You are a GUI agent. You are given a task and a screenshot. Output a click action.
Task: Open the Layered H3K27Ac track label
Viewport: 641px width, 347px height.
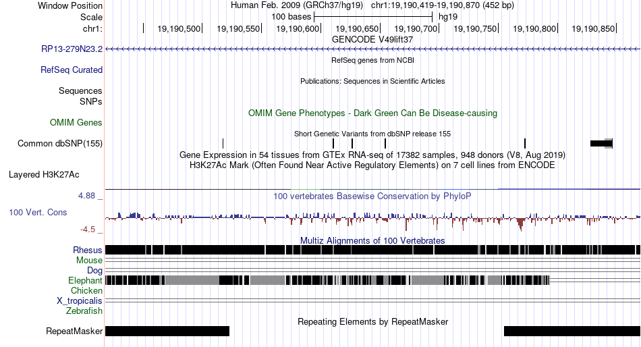click(44, 175)
